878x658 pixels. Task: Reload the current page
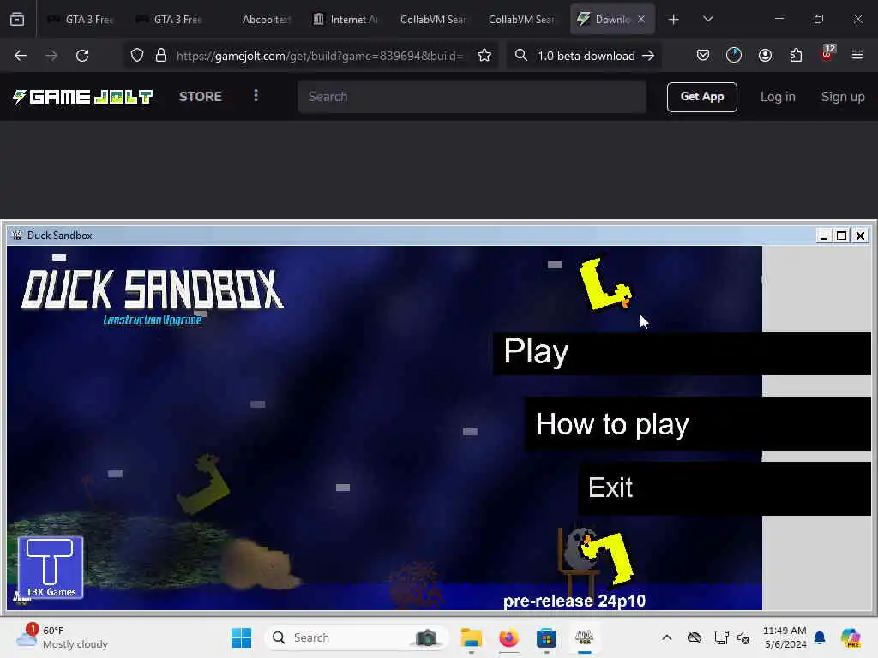[82, 56]
